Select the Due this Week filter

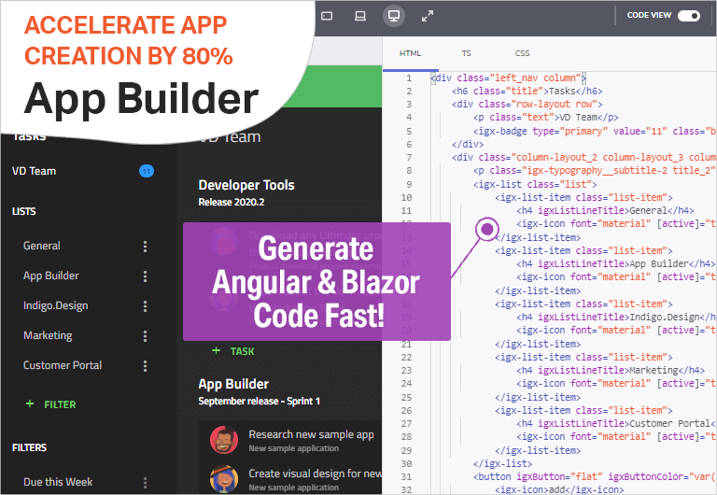58,482
